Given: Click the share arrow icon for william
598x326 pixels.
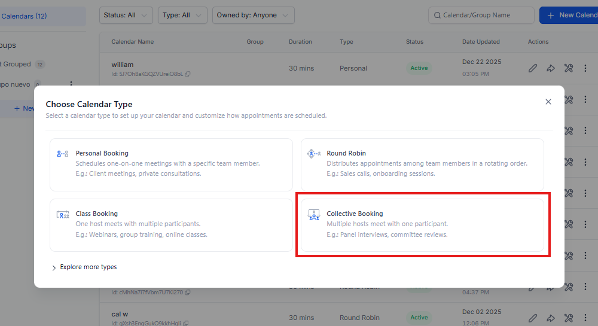Looking at the screenshot, I should pos(550,68).
